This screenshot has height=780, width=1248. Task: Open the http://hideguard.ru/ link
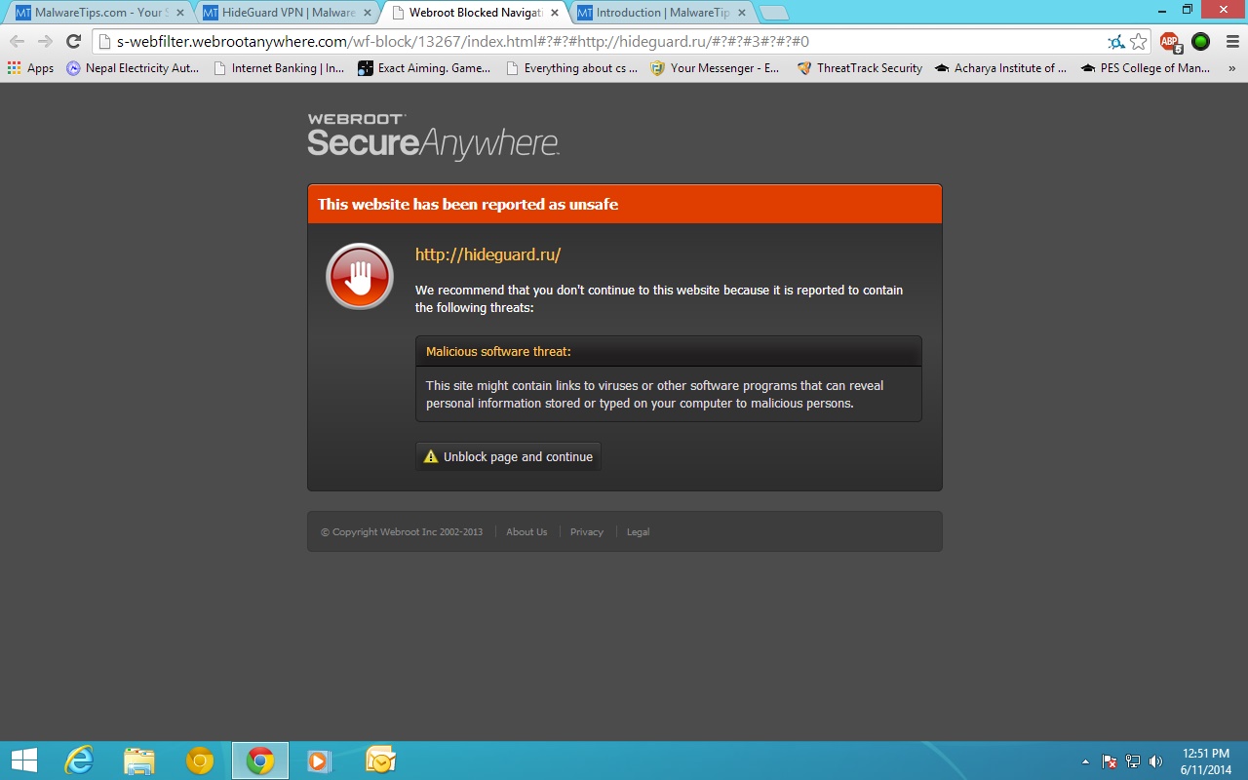click(487, 254)
